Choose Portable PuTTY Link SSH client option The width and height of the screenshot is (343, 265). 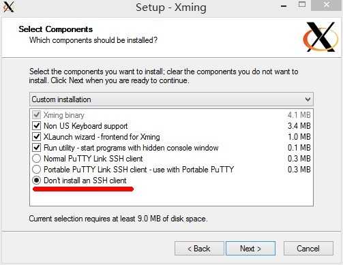coord(37,170)
